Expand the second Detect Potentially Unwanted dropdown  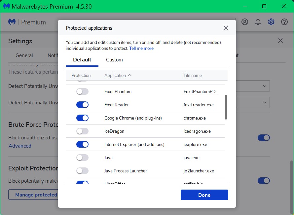pyautogui.click(x=265, y=103)
